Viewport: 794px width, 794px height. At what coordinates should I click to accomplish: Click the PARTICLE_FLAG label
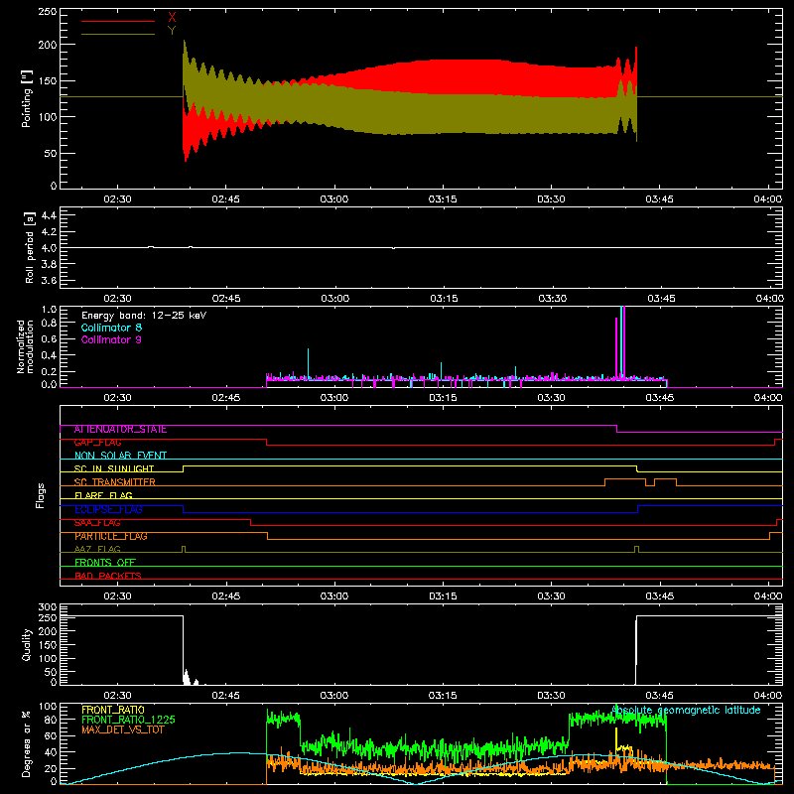click(x=111, y=536)
